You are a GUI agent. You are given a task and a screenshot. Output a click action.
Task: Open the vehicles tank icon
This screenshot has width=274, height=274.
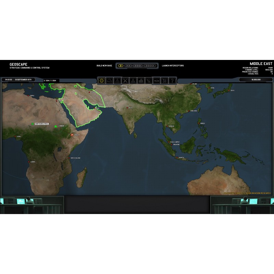[157, 80]
